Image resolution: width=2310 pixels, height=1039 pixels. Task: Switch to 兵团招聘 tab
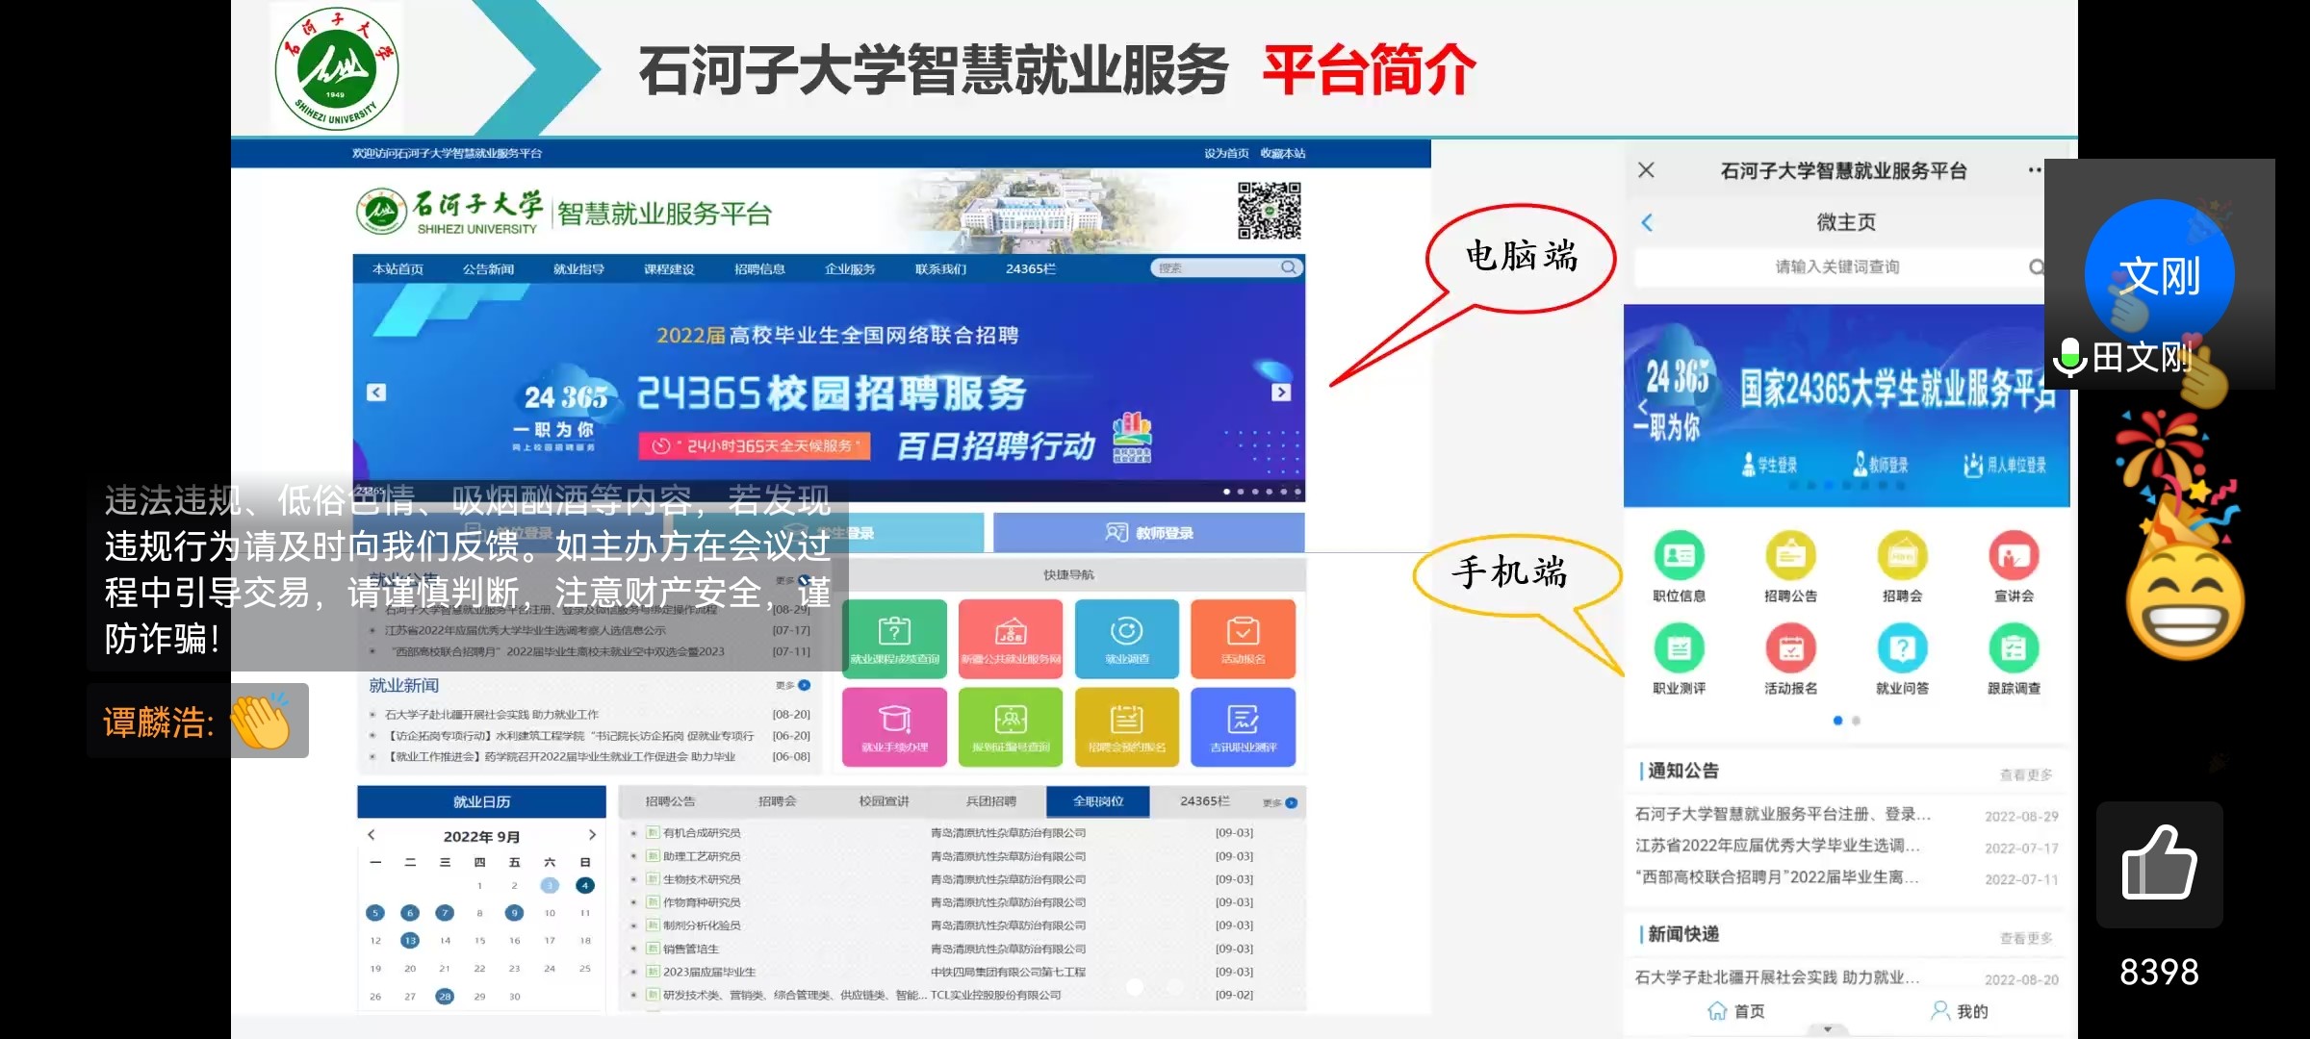point(990,801)
